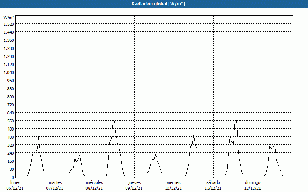
Task: Click the Monday radiation peak near 400
Action: 39,138
